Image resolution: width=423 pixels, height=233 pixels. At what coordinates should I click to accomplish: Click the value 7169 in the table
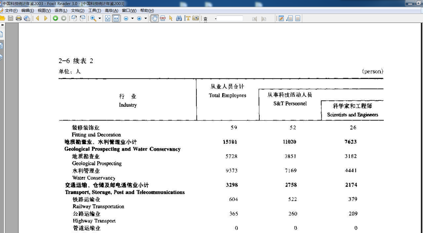pyautogui.click(x=291, y=171)
